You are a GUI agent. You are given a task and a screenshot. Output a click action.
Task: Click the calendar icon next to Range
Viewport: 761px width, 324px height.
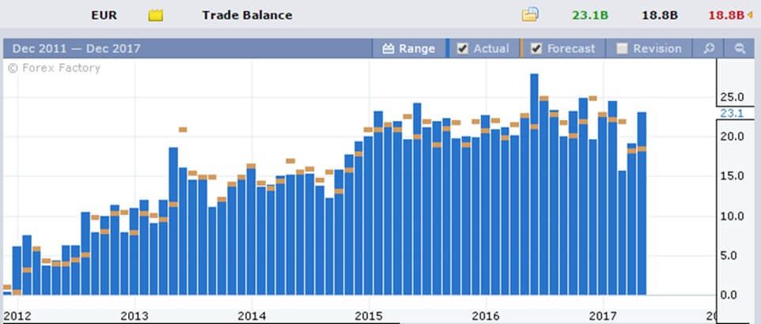(x=388, y=49)
